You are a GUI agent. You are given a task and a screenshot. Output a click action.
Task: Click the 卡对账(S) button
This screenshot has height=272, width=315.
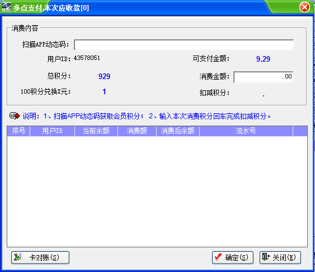40,257
